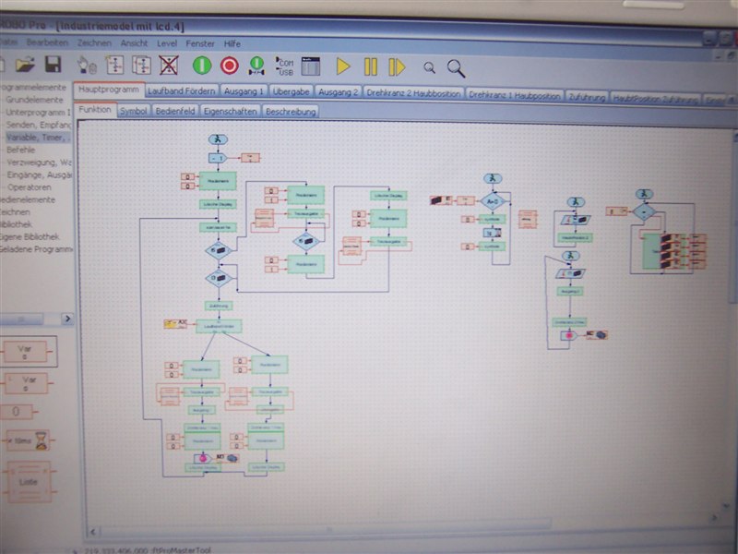Switch to the Laufband Fördern tab
The height and width of the screenshot is (554, 738).
tap(182, 90)
